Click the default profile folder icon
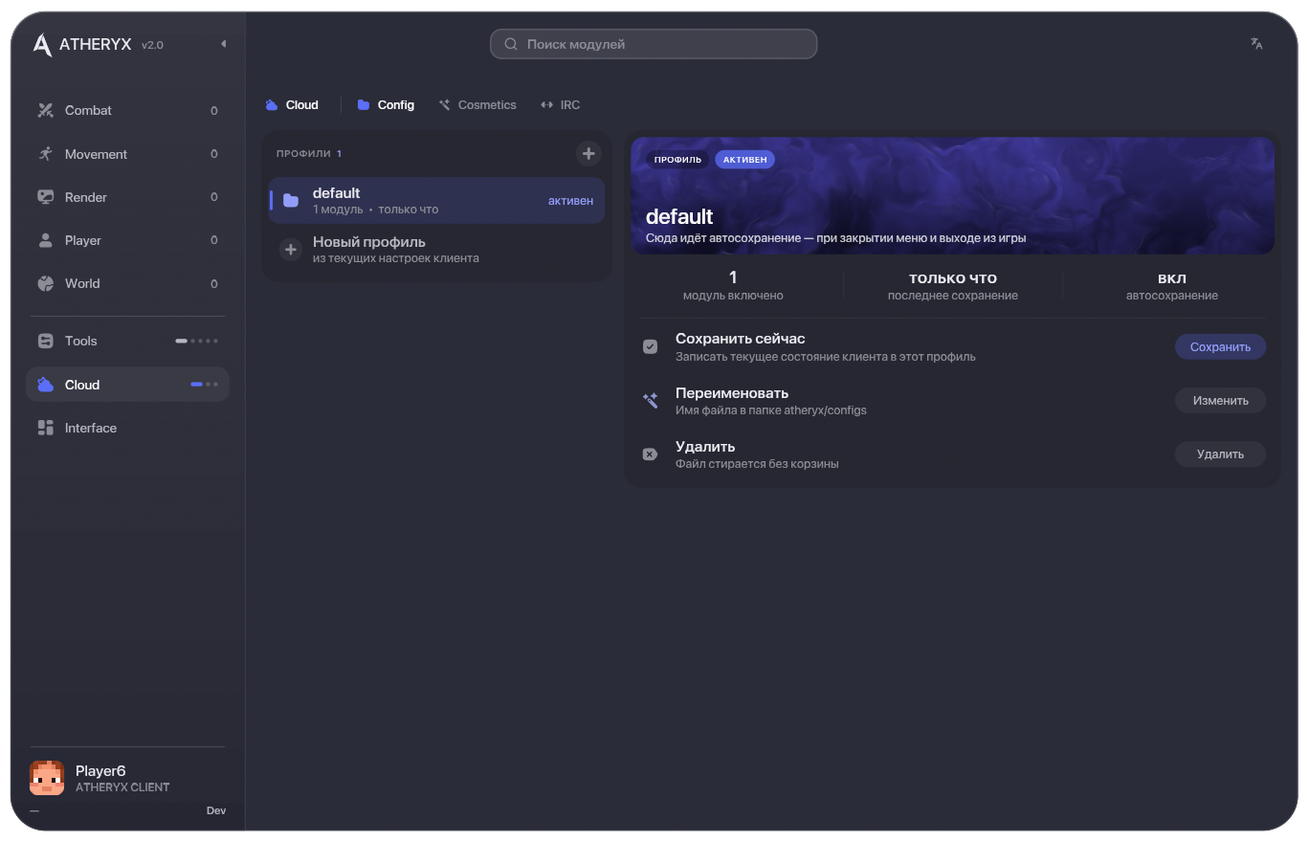Viewport: 1309px width, 842px height. point(291,201)
